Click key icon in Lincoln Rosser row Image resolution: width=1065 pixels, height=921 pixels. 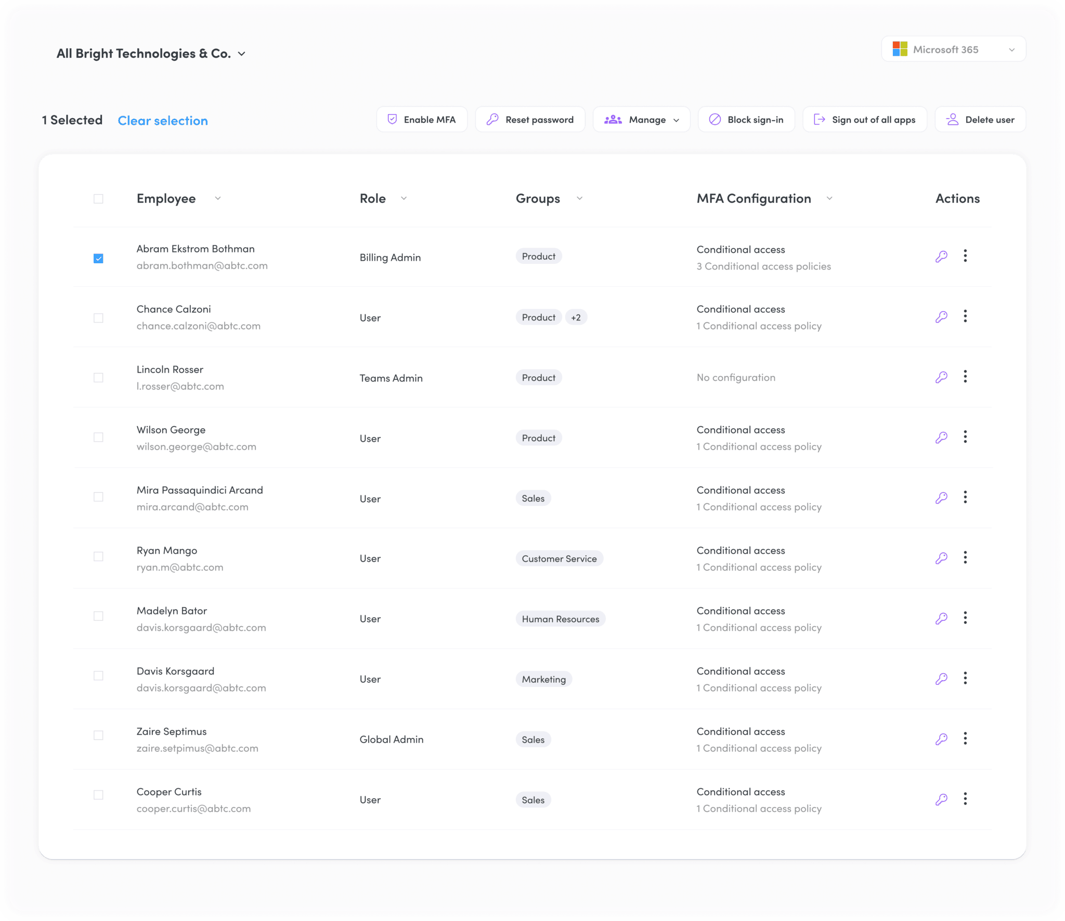tap(941, 377)
